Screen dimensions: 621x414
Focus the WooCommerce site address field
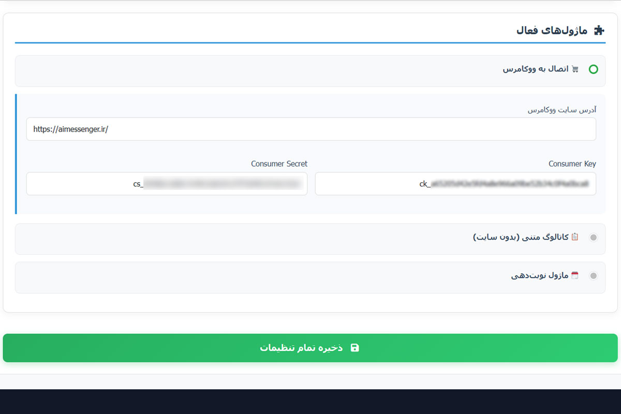coord(310,129)
